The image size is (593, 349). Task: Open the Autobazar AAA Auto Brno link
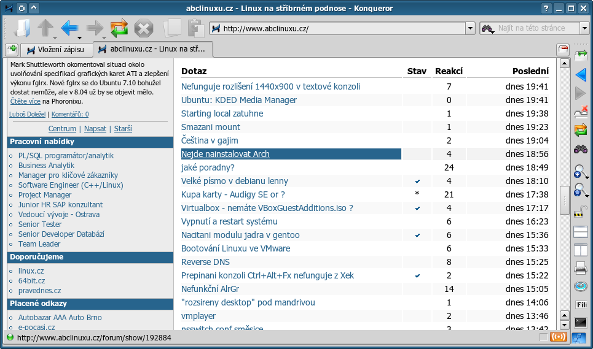(60, 317)
